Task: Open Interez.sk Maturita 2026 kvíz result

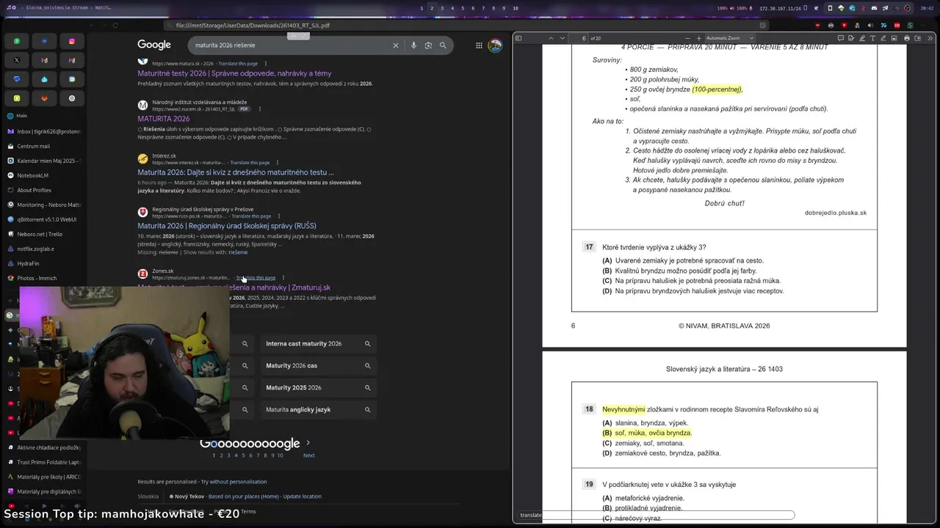Action: point(236,172)
